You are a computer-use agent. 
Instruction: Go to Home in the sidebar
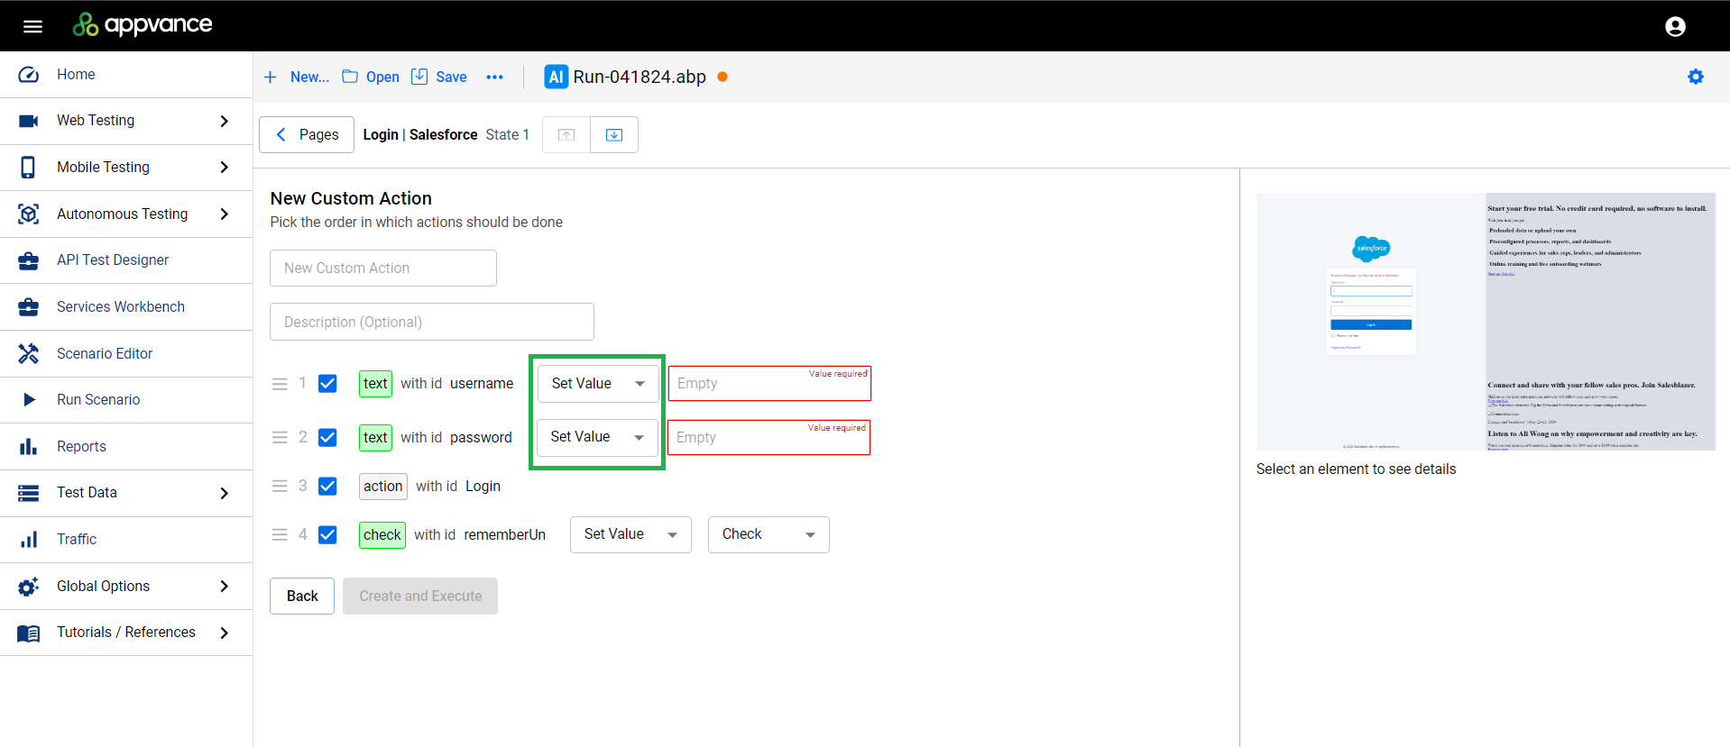pyautogui.click(x=126, y=75)
